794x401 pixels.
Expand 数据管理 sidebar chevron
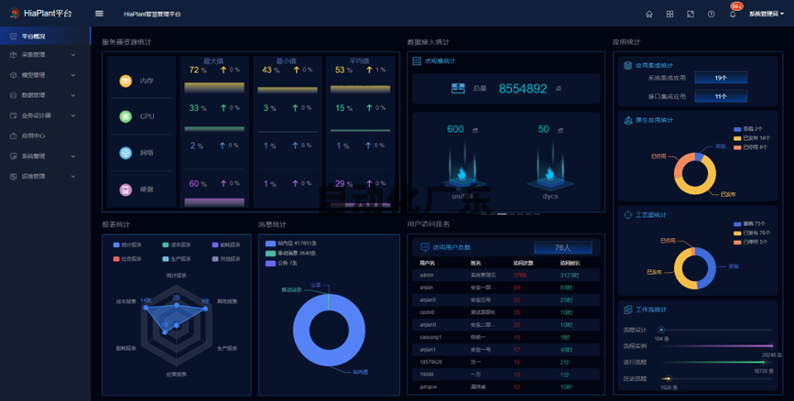coord(73,95)
